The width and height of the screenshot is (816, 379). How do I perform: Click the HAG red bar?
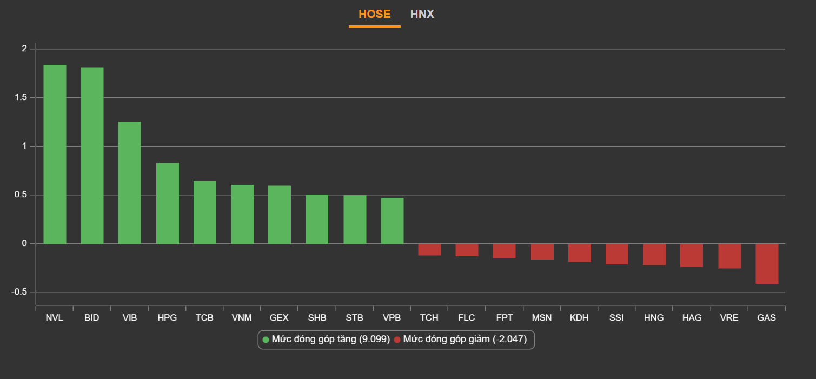point(691,255)
